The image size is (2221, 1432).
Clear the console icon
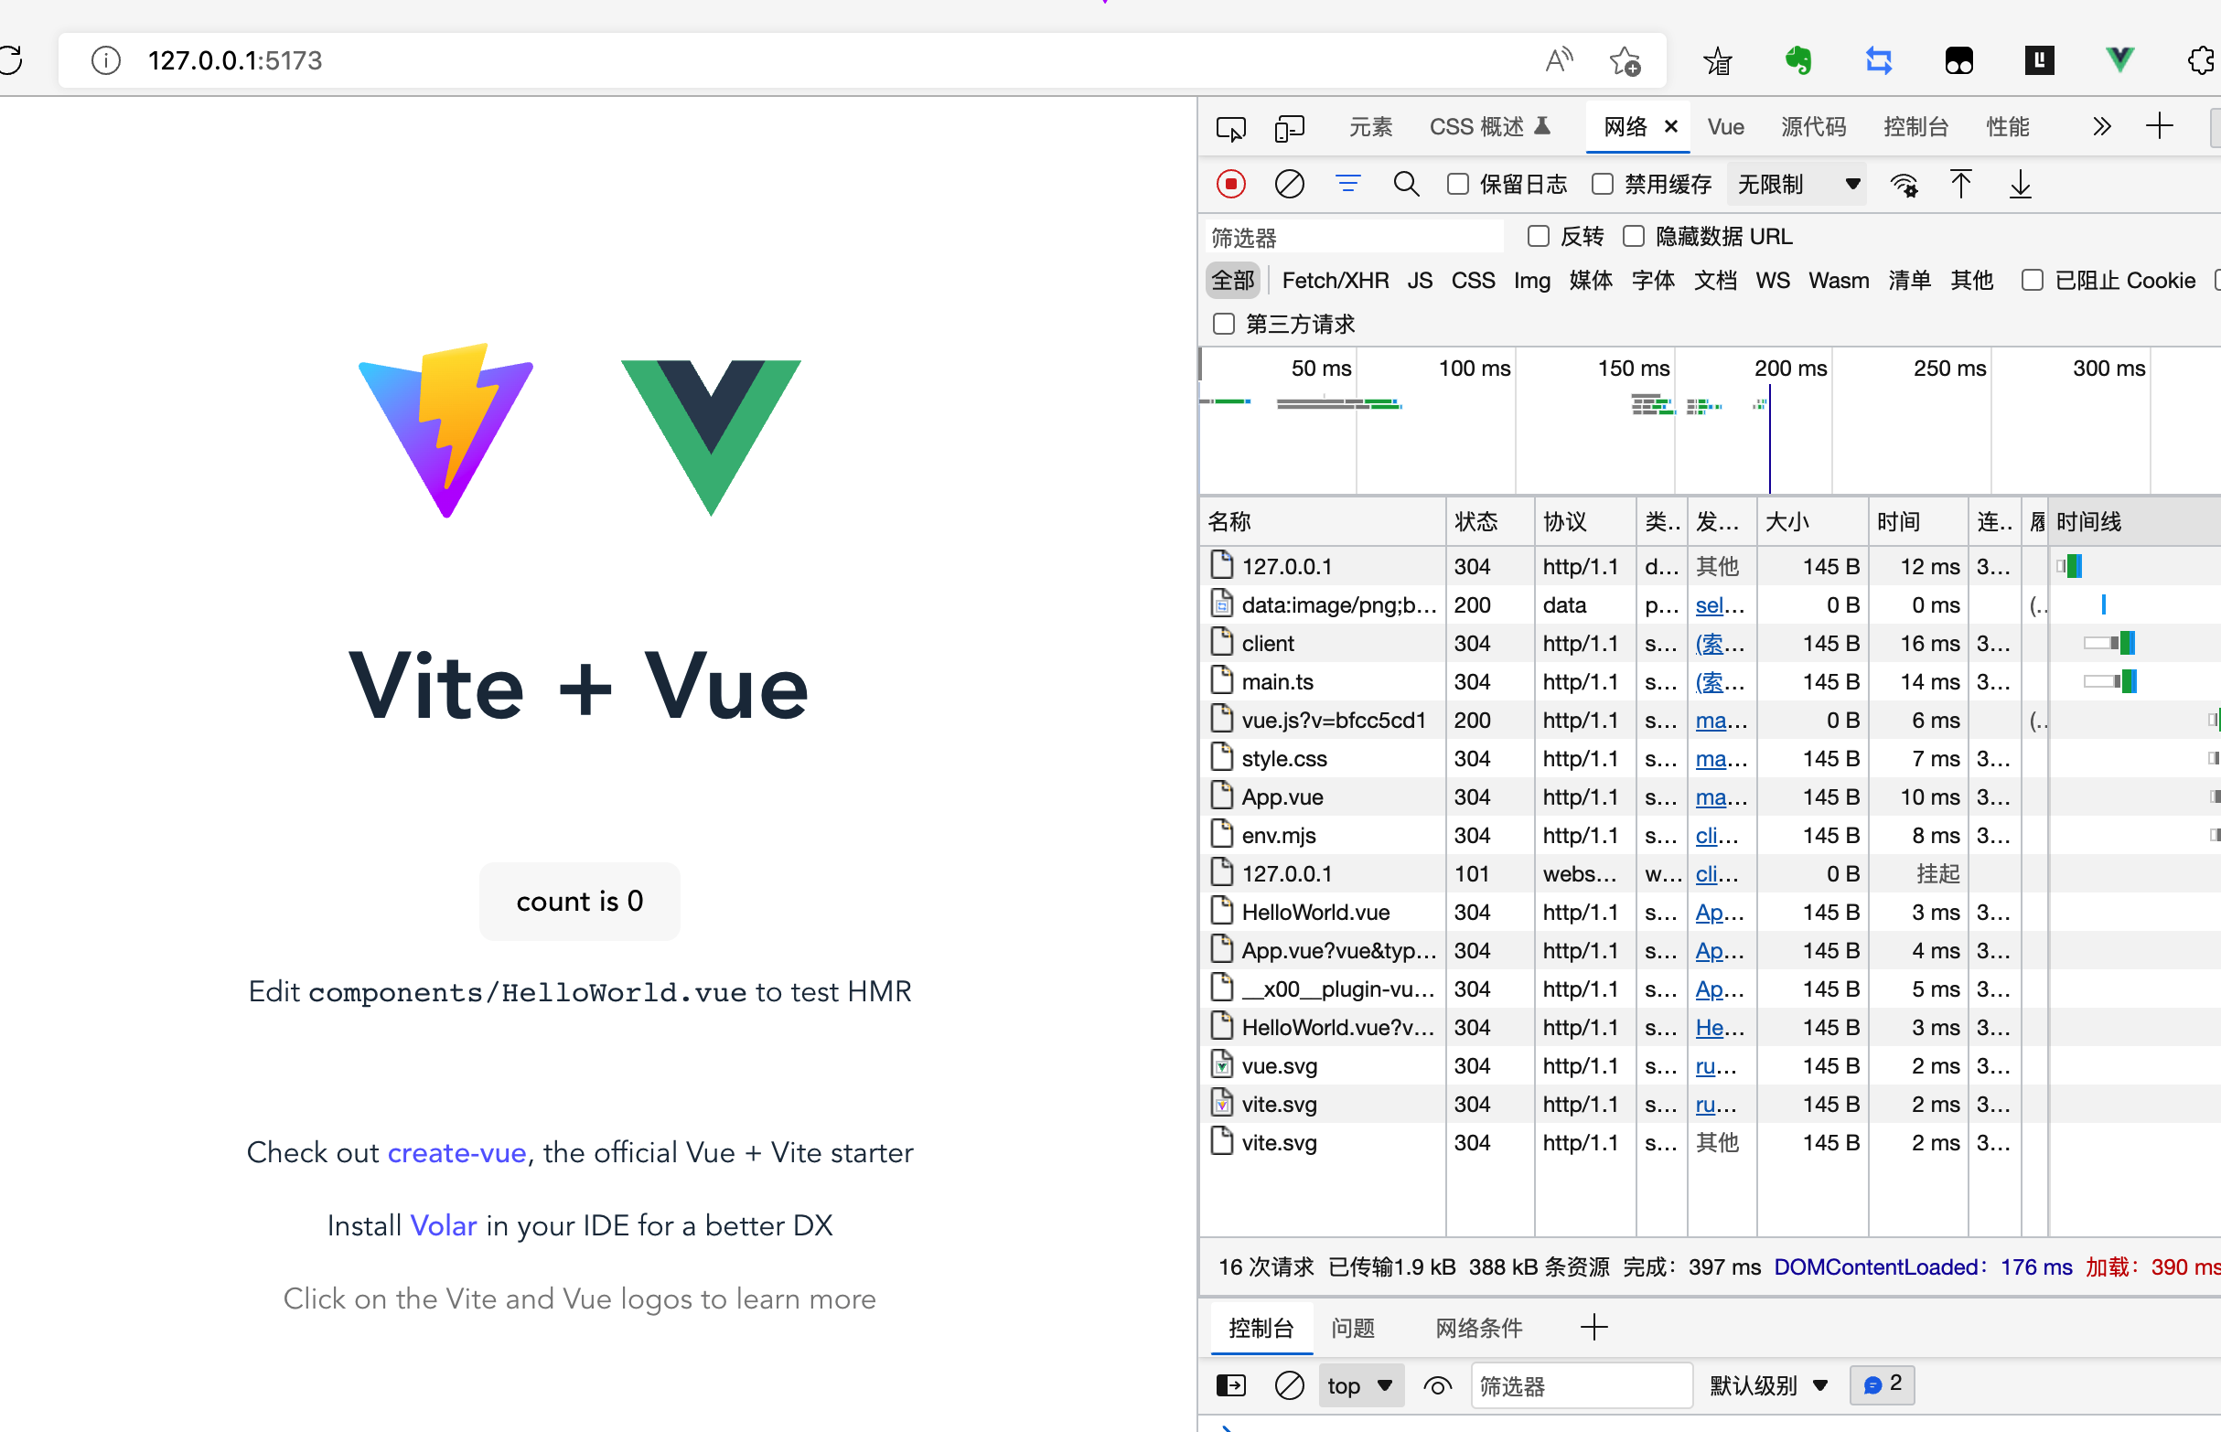pyautogui.click(x=1289, y=1385)
